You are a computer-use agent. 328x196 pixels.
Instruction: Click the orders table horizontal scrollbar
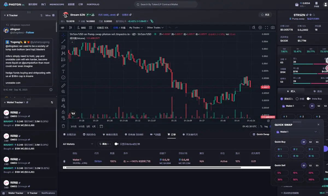(153, 167)
